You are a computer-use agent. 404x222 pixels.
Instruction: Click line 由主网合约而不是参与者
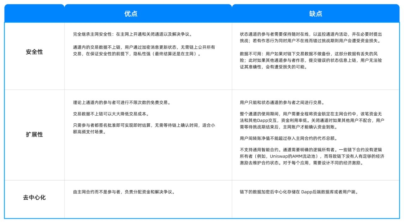pos(124,192)
